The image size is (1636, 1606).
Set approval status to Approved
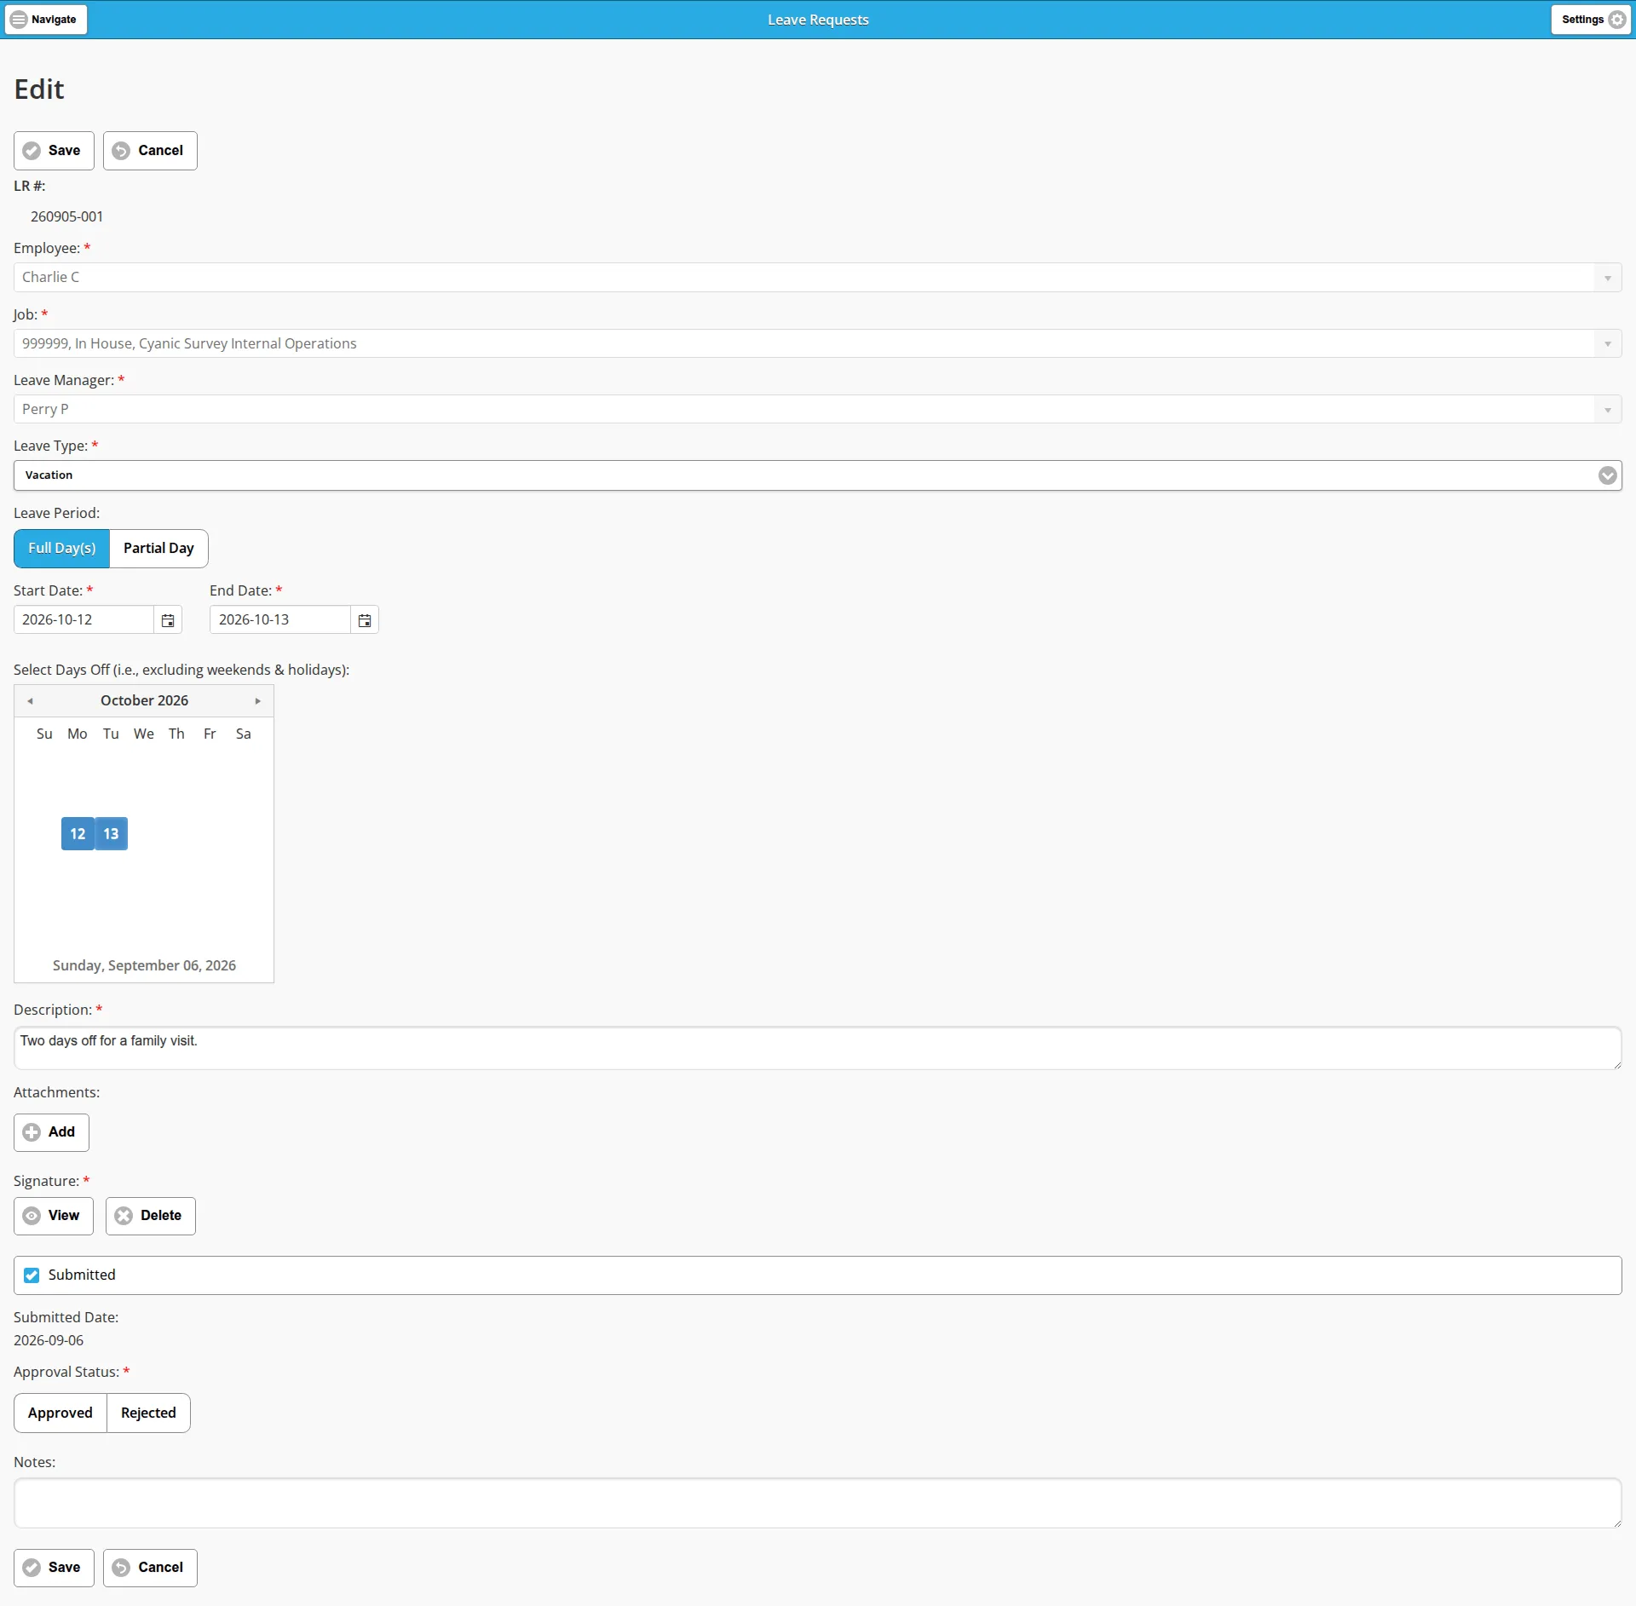(x=60, y=1414)
